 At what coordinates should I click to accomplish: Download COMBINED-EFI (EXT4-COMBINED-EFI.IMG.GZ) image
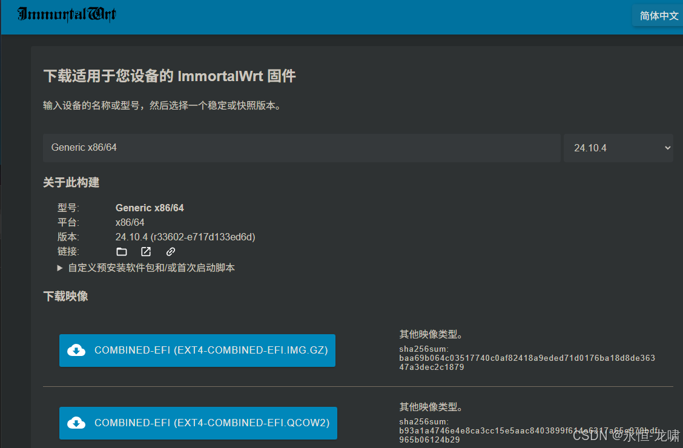tap(197, 351)
